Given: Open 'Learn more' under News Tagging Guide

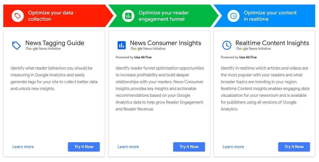Looking at the screenshot, I should [23, 147].
